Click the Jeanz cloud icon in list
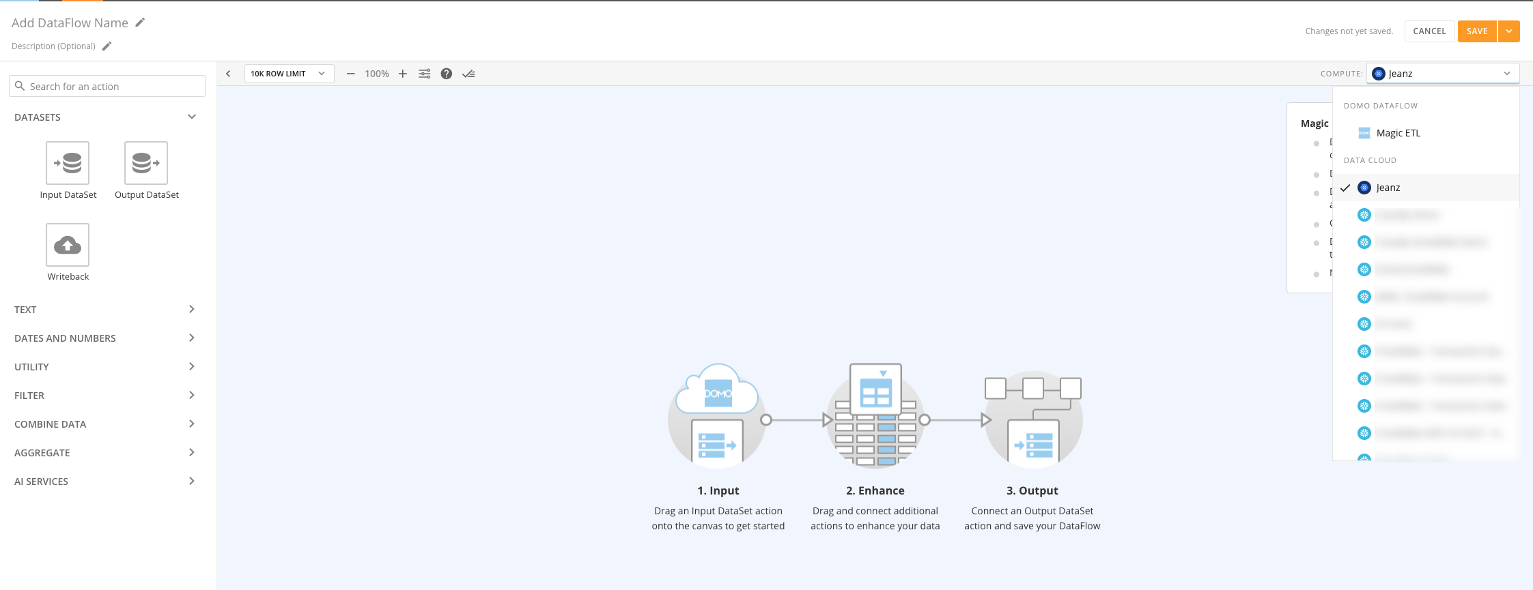This screenshot has height=590, width=1533. [x=1364, y=188]
